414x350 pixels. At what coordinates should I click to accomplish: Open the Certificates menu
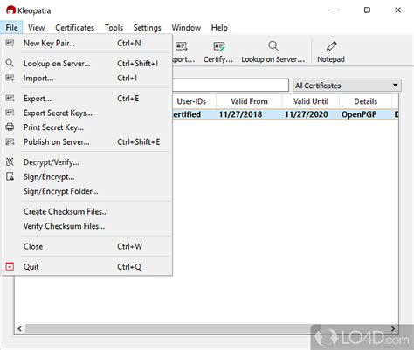(x=74, y=28)
